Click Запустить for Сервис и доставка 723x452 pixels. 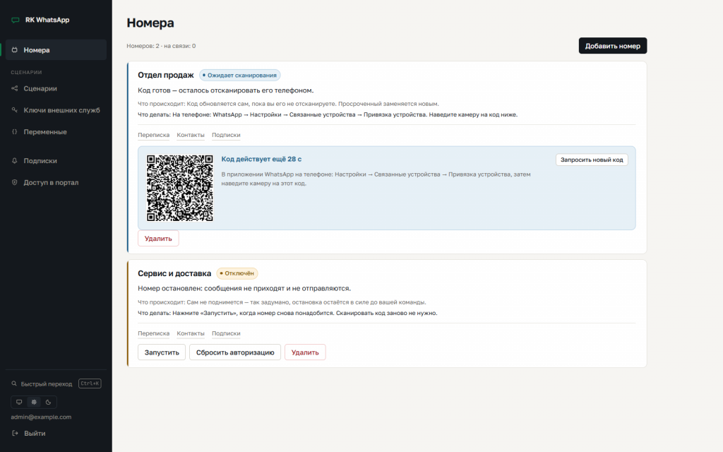(x=162, y=352)
